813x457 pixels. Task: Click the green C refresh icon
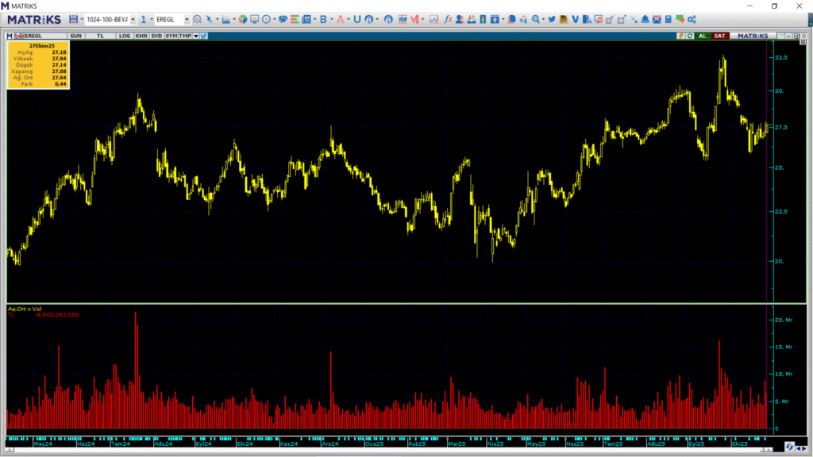point(690,36)
